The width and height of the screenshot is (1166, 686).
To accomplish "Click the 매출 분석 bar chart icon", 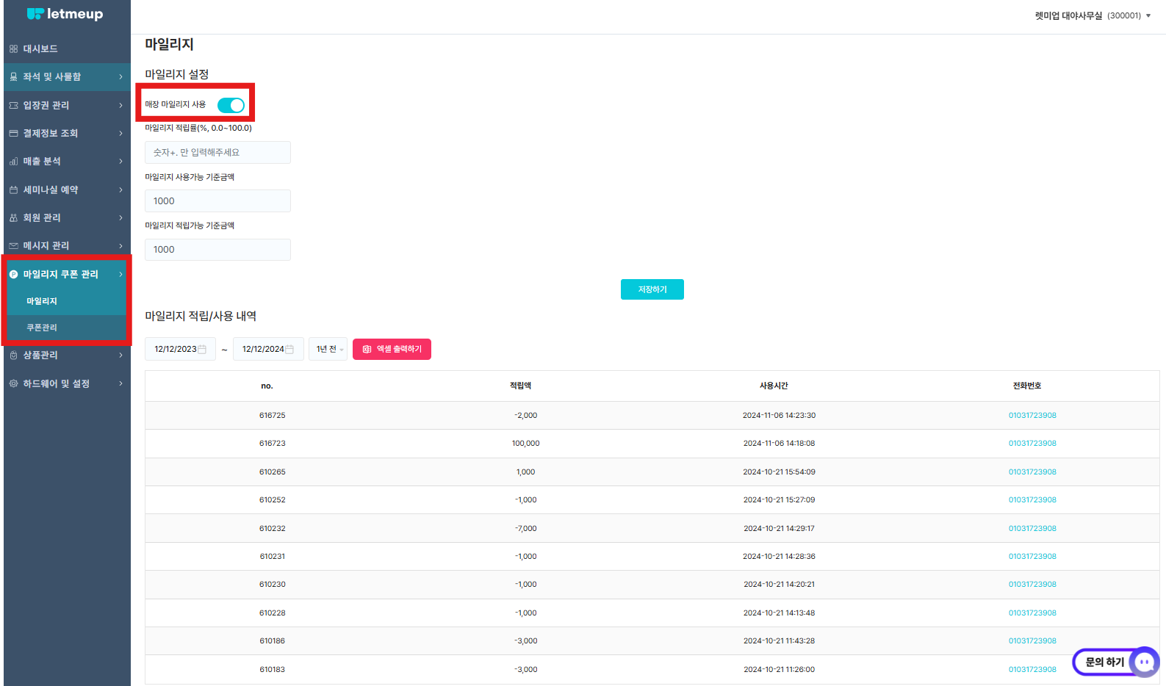I will coord(13,162).
